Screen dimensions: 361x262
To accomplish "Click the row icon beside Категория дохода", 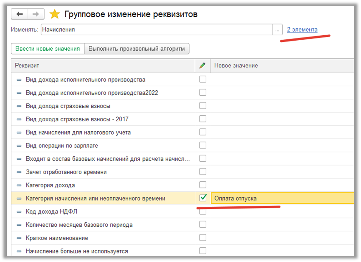I will point(19,185).
